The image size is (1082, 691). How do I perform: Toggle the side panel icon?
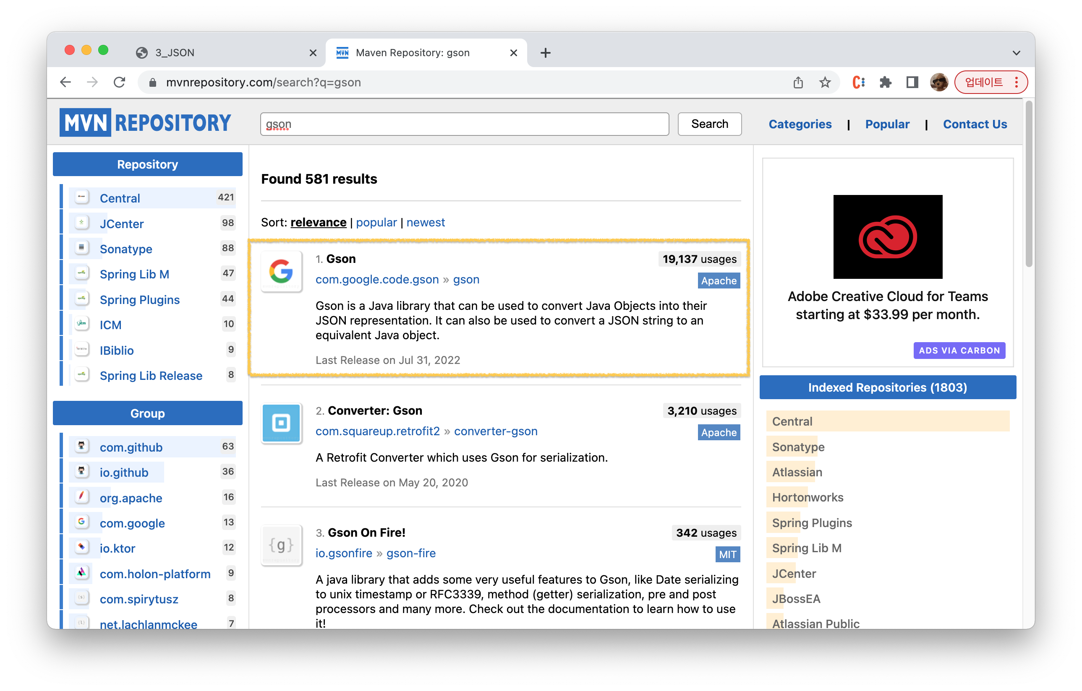coord(912,82)
